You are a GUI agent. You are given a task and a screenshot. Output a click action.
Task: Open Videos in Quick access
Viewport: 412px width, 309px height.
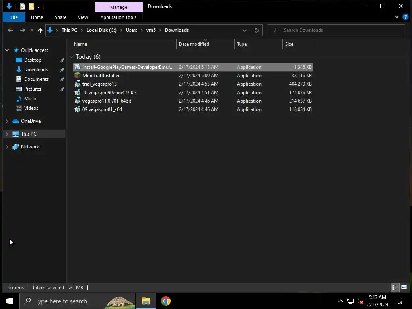[31, 108]
